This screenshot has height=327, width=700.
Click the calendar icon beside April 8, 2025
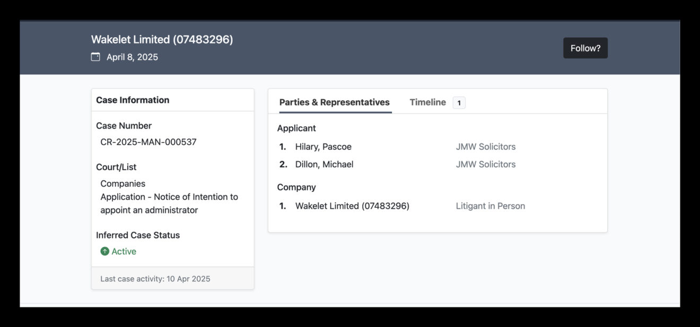click(x=95, y=57)
